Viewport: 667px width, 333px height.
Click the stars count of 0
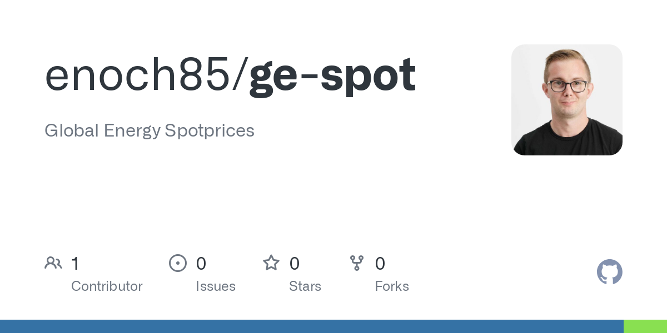tap(295, 264)
